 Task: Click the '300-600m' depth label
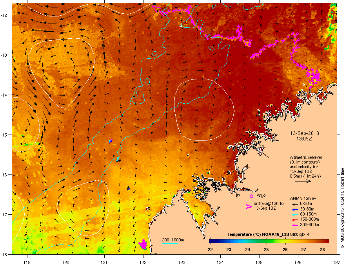(x=309, y=225)
